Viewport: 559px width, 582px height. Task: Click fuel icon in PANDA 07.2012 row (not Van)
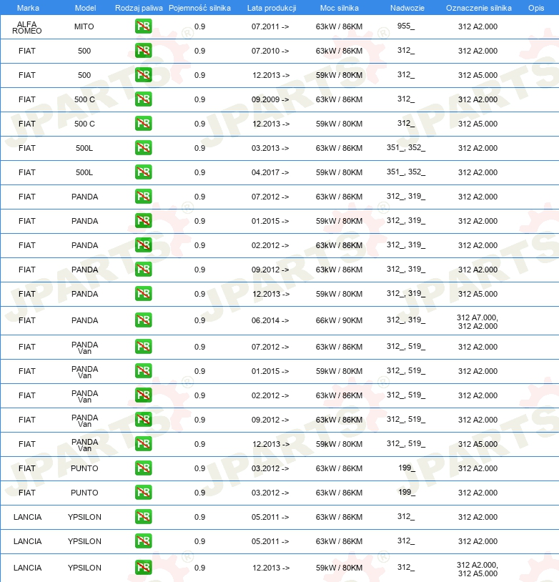tap(143, 197)
